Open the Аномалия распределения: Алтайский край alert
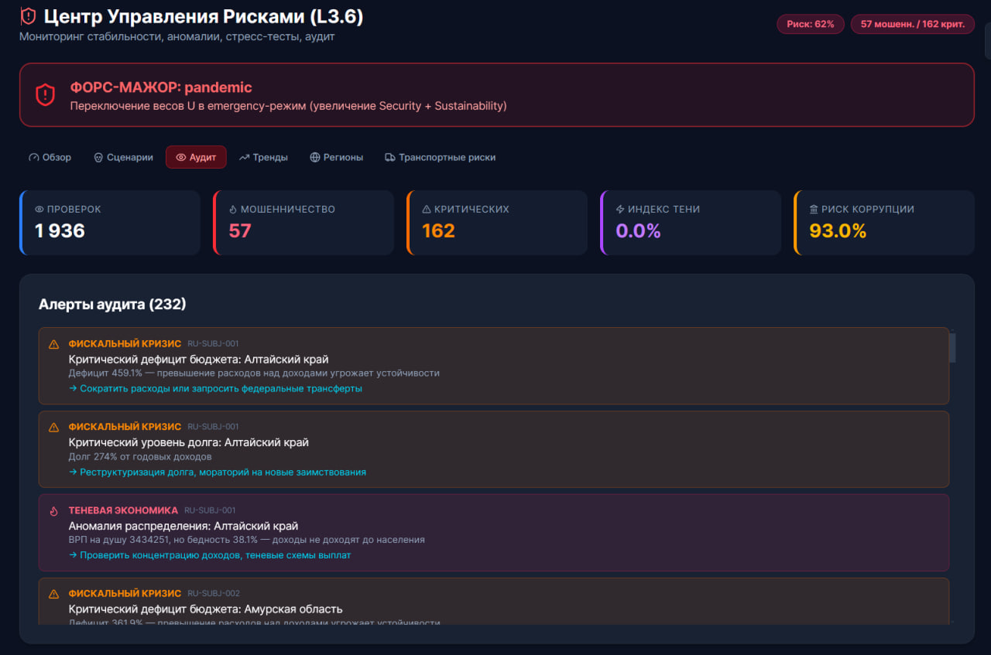 (x=494, y=533)
